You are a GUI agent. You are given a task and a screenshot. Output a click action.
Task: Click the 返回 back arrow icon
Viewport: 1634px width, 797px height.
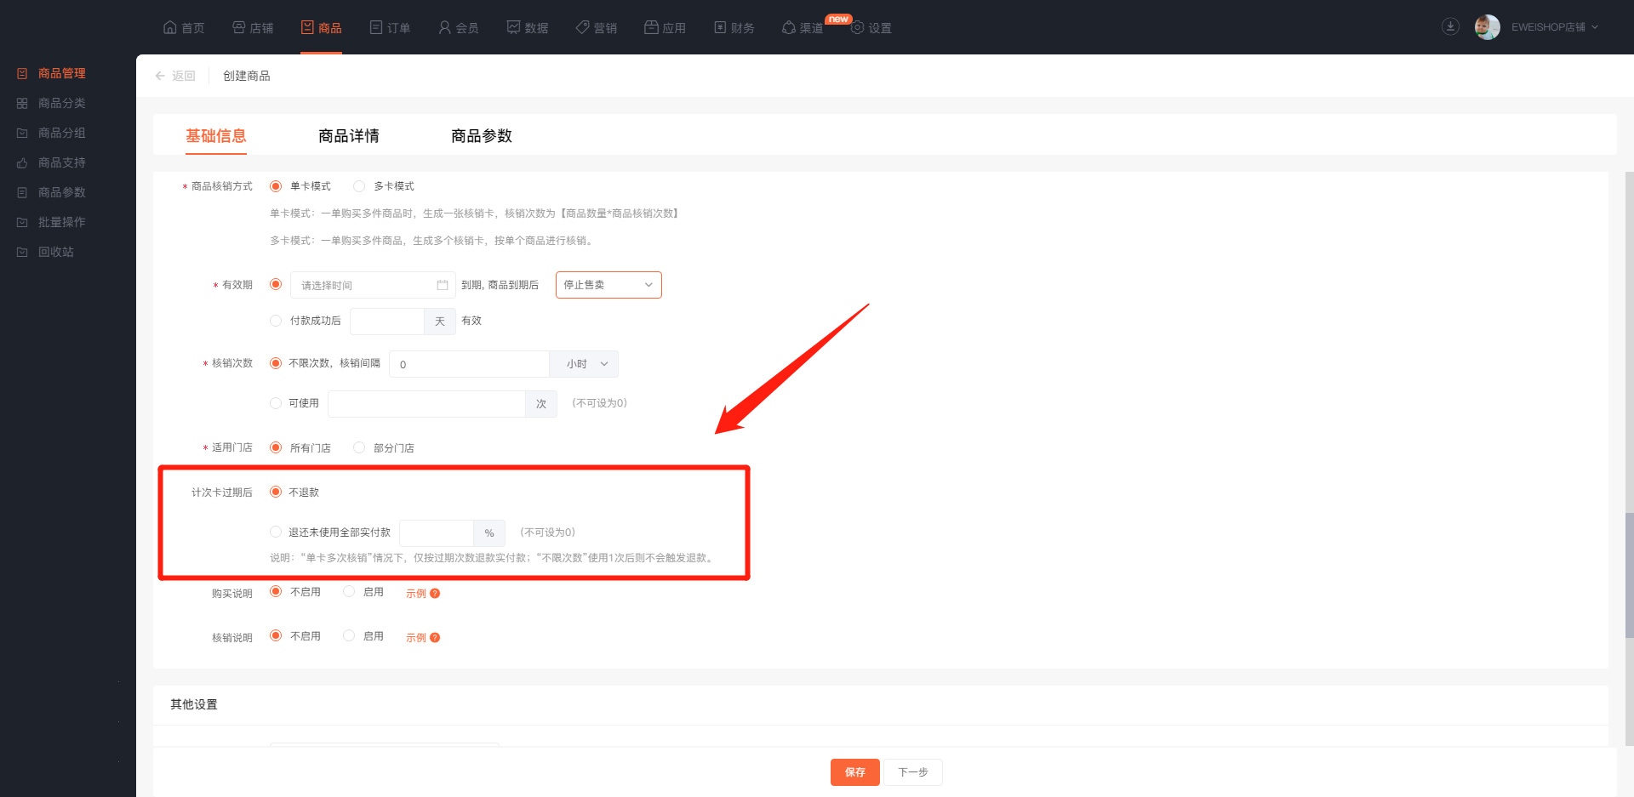tap(160, 76)
